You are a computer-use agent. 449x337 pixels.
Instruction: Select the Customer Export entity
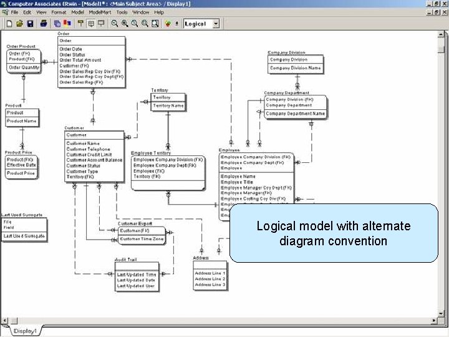[142, 235]
